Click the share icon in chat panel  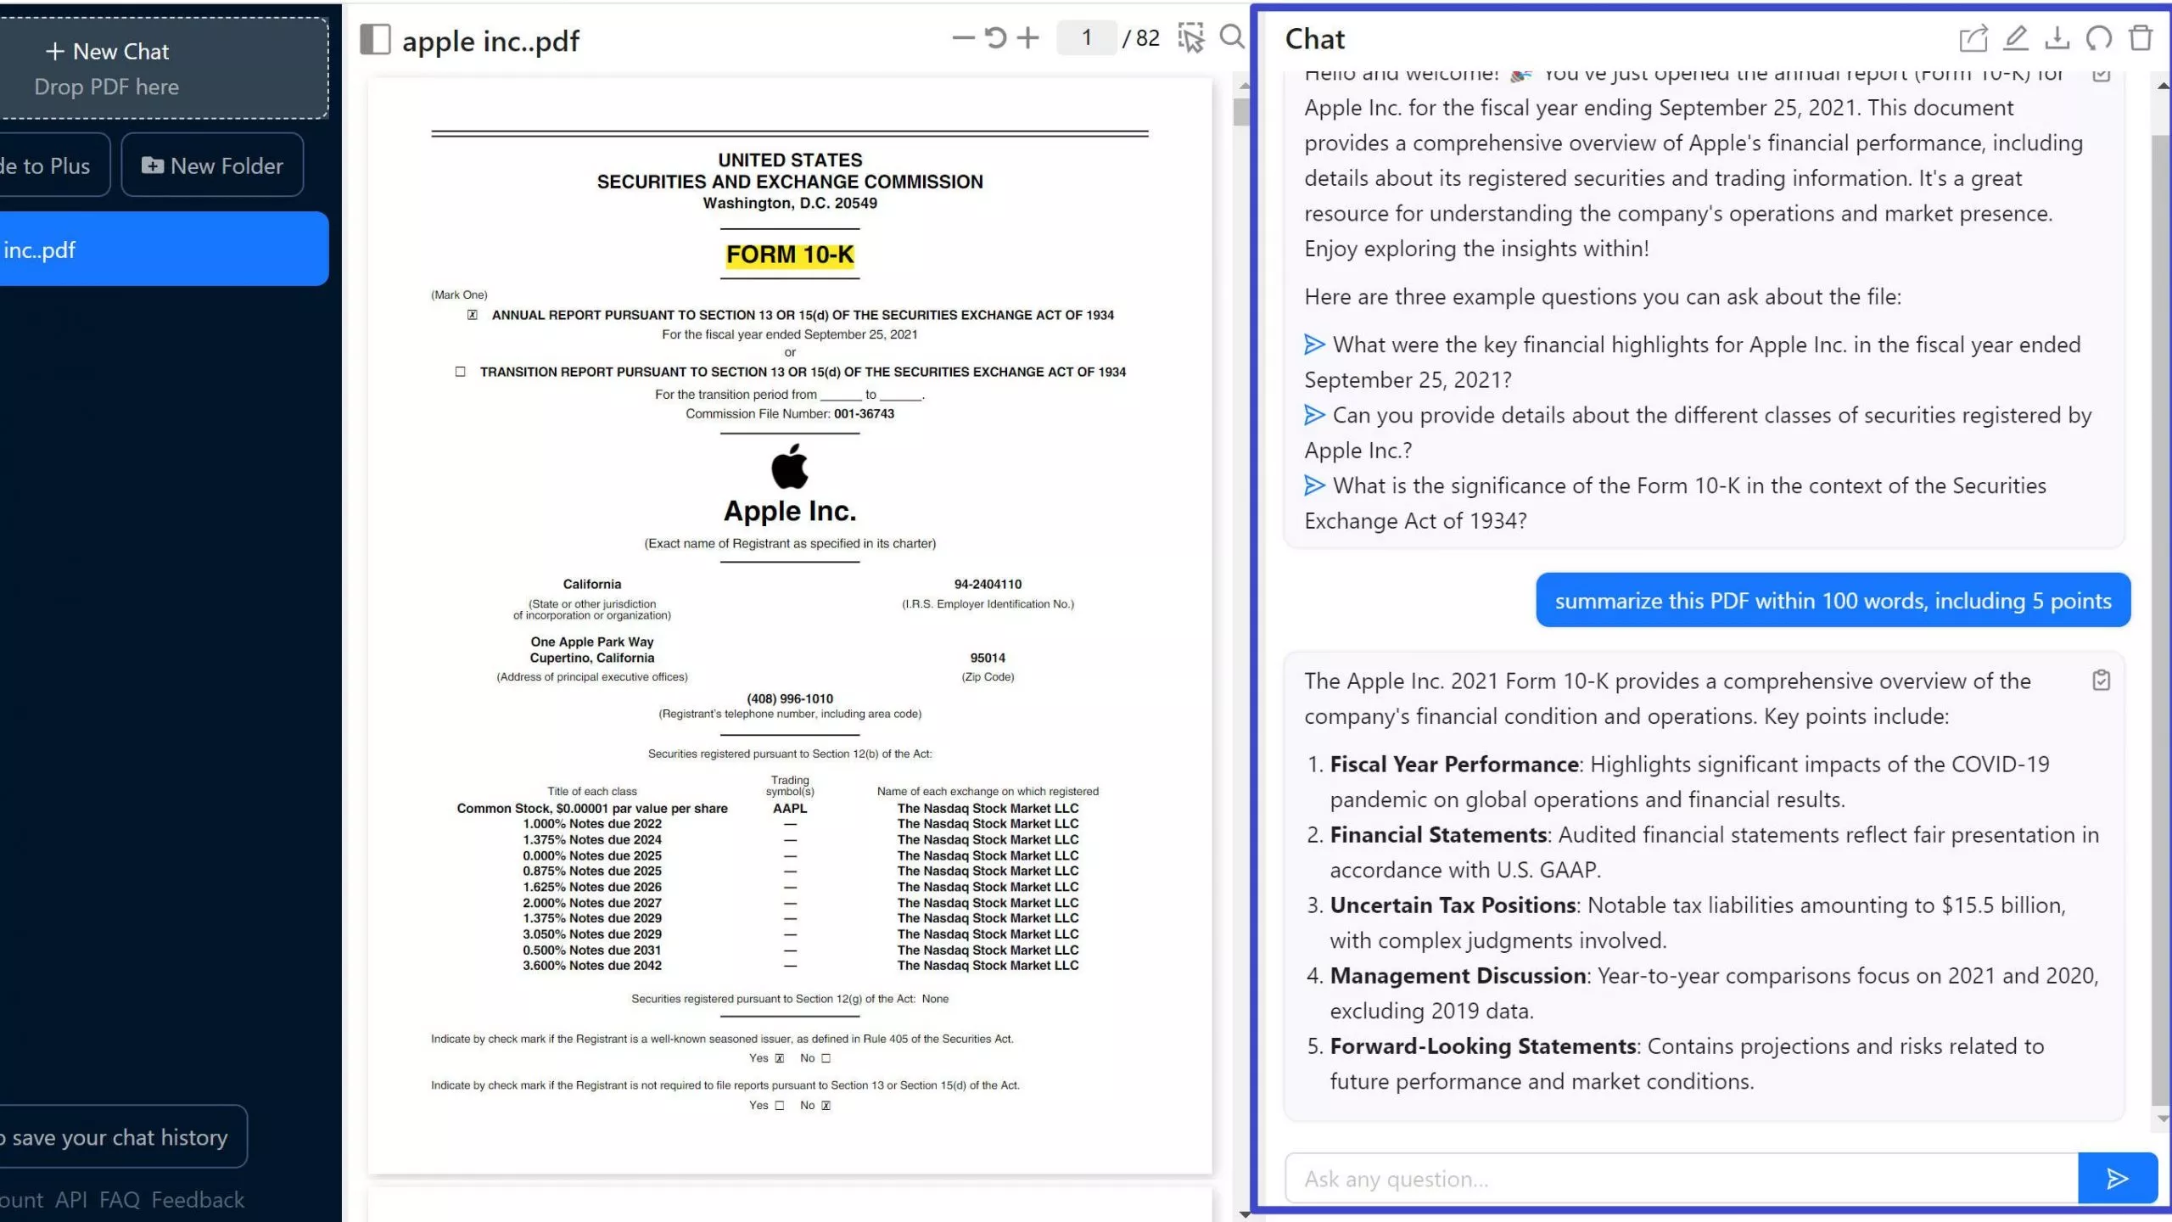tap(1972, 37)
